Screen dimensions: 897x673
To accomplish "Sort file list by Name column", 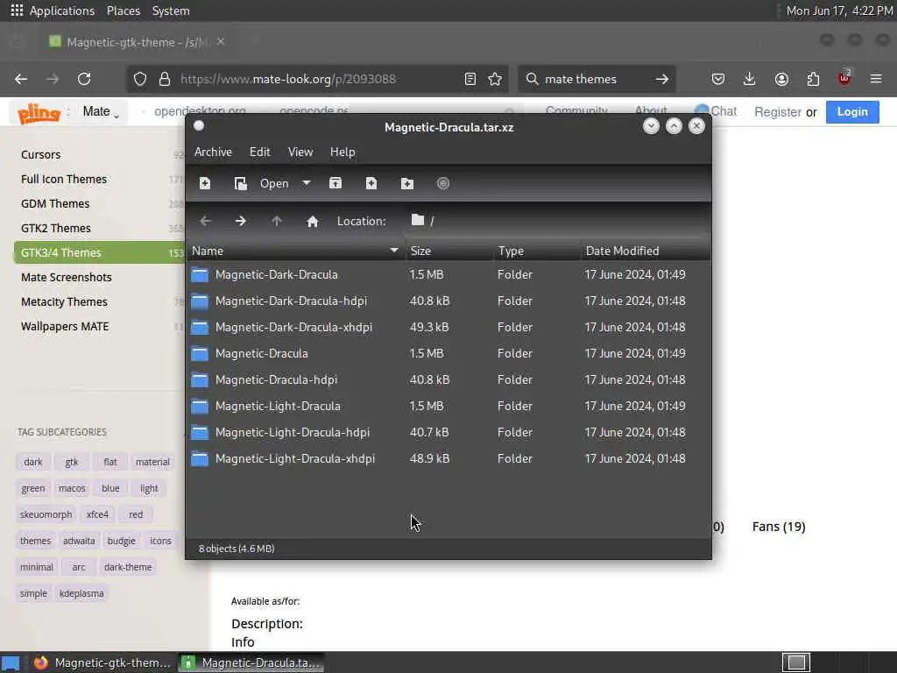I will 295,251.
